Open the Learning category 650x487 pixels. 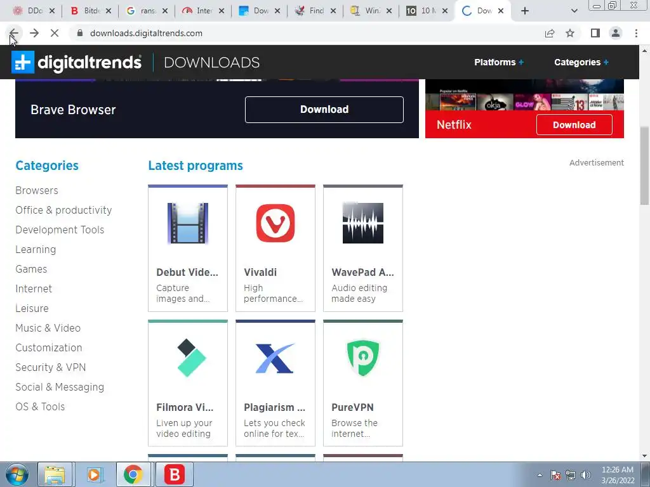point(36,249)
